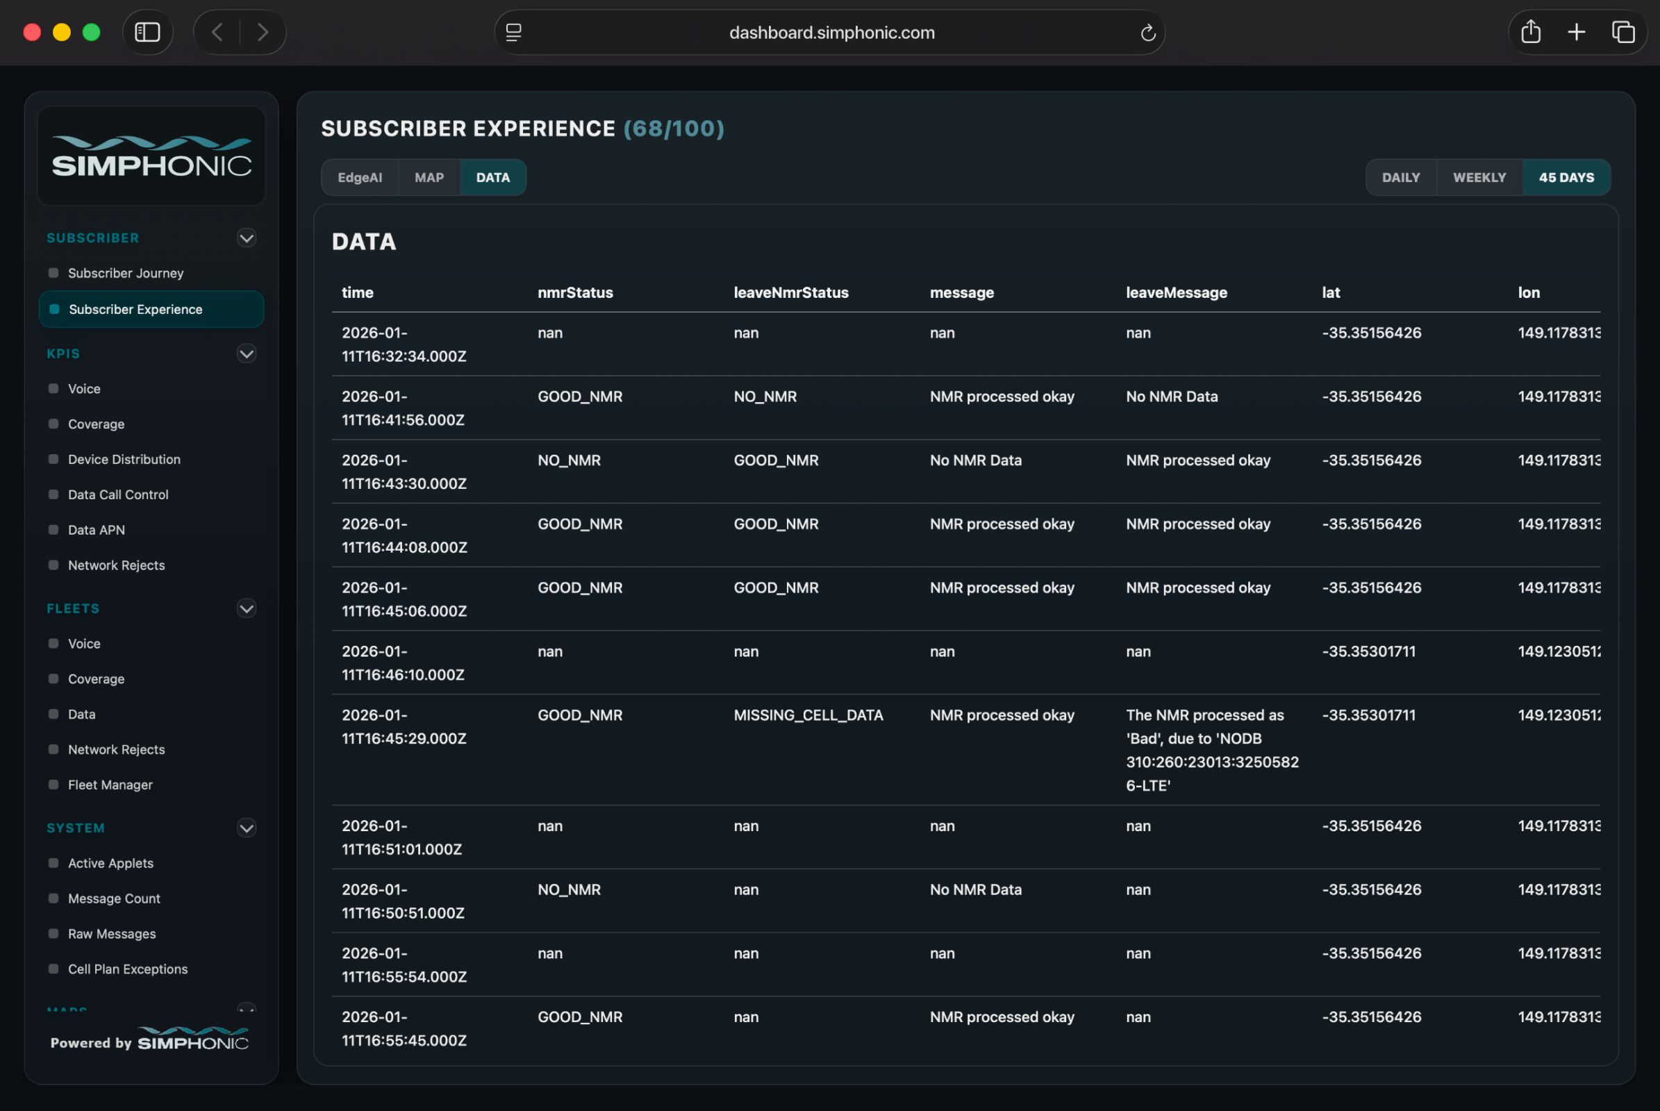Open the Share icon in toolbar
Screen dimensions: 1660x1111
coord(1530,32)
